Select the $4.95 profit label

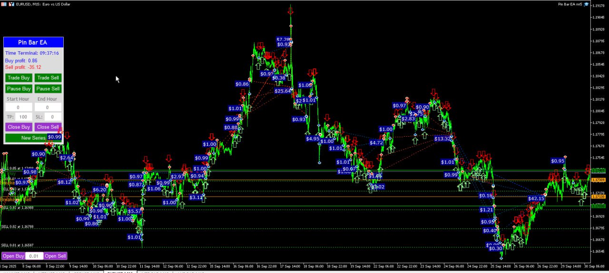(x=313, y=139)
